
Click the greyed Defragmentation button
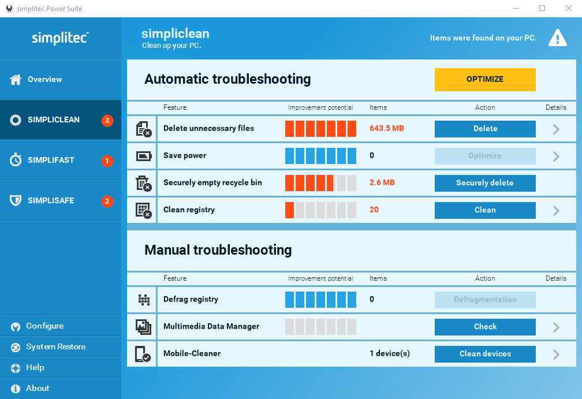(485, 300)
